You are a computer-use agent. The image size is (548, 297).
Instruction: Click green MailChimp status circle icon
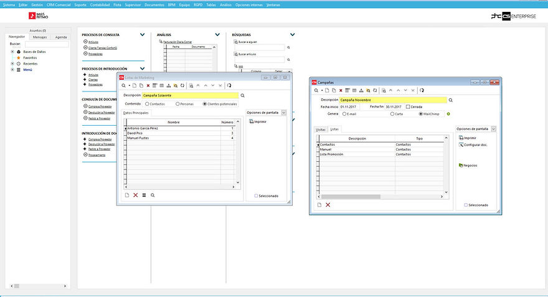[448, 114]
